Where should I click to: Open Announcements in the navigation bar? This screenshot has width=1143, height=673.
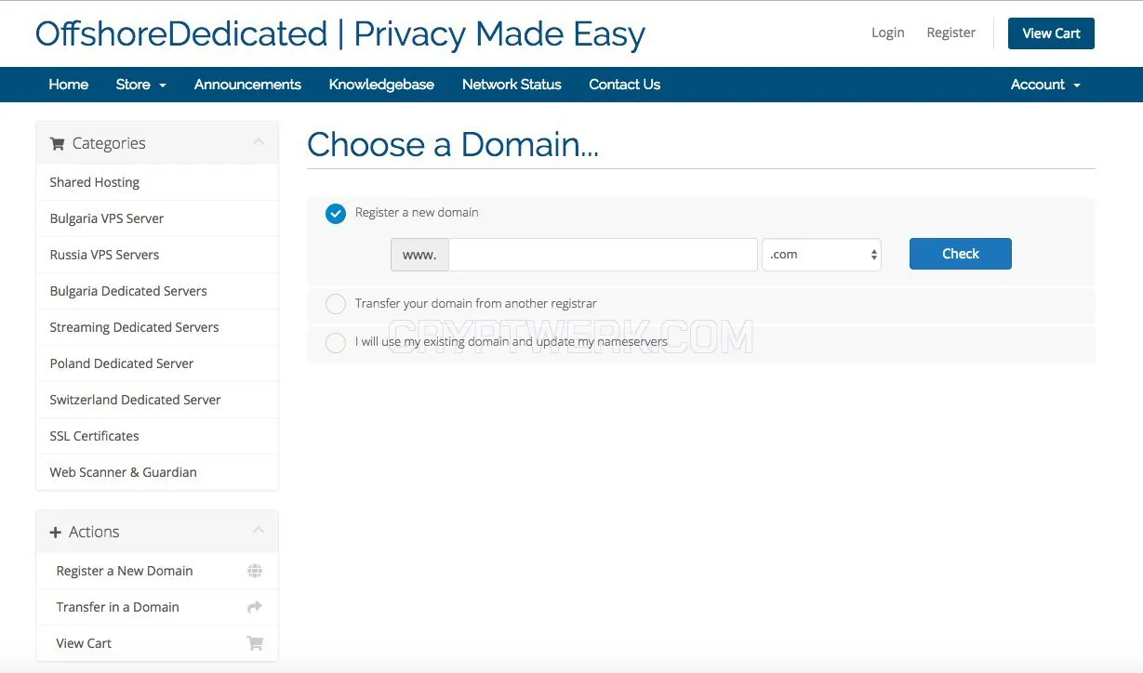point(247,85)
